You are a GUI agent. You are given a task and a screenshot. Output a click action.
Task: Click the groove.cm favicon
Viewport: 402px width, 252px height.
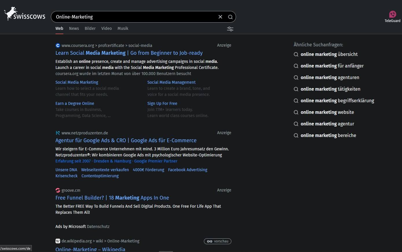58,190
